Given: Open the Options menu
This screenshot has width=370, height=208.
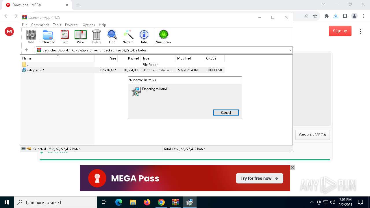Looking at the screenshot, I should click(x=89, y=25).
